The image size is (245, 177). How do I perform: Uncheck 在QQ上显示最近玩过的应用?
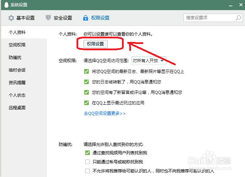coord(86,103)
